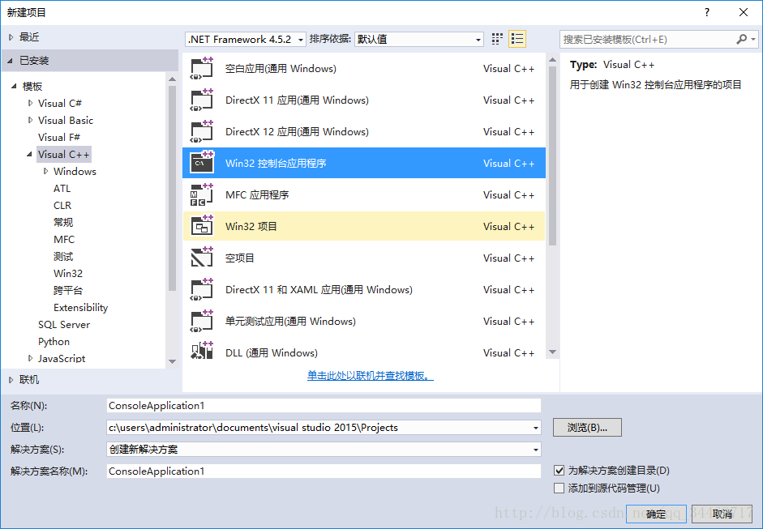Click the Win32 项目 template icon

(201, 227)
